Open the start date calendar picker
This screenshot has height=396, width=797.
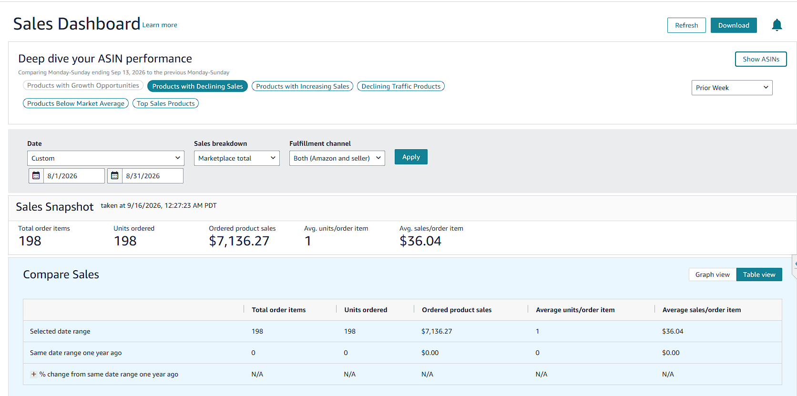tap(36, 176)
